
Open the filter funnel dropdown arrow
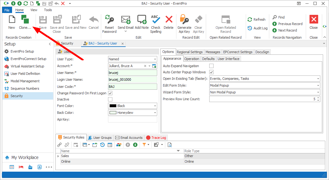[148, 145]
